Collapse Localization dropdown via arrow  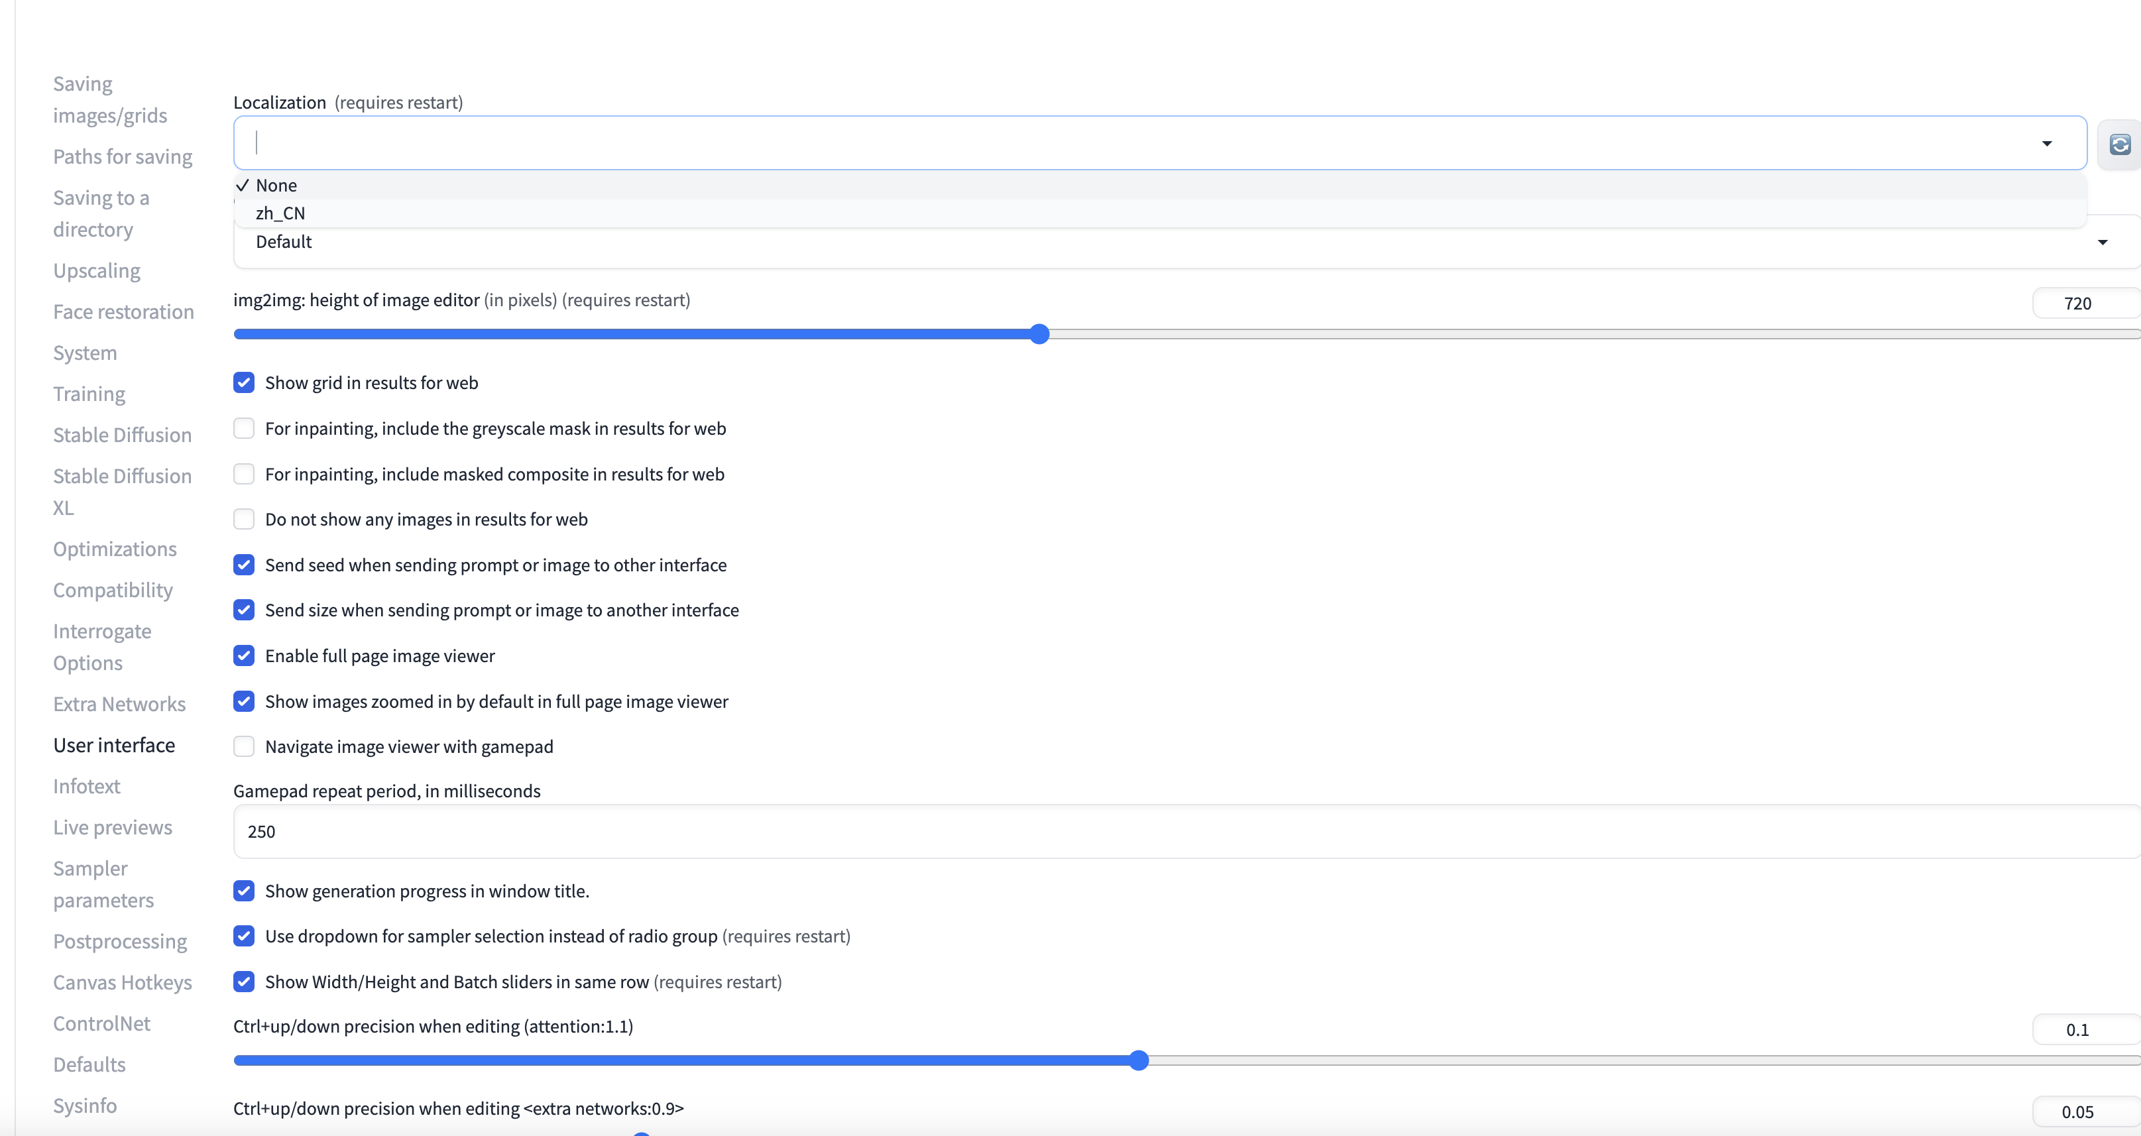tap(2046, 144)
